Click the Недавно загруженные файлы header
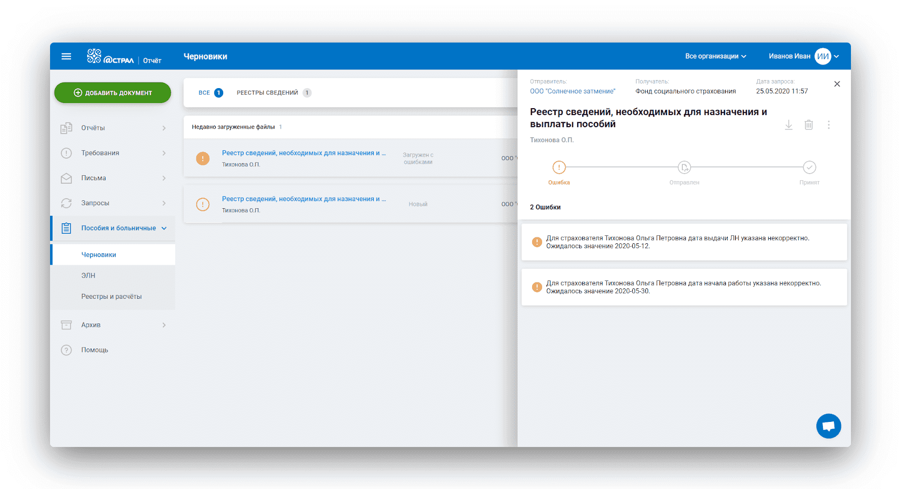This screenshot has height=489, width=901. click(x=233, y=127)
